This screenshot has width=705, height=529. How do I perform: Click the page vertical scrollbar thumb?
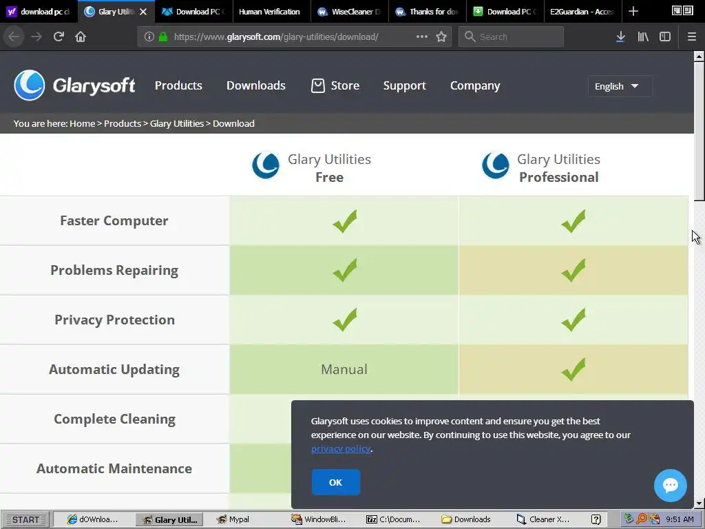[x=699, y=132]
